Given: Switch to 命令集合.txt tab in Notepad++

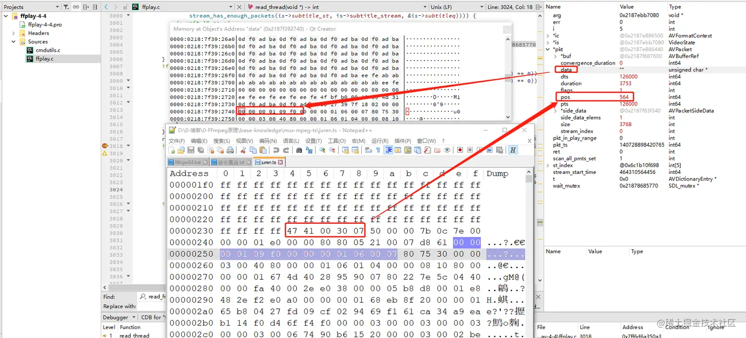Looking at the screenshot, I should point(230,162).
